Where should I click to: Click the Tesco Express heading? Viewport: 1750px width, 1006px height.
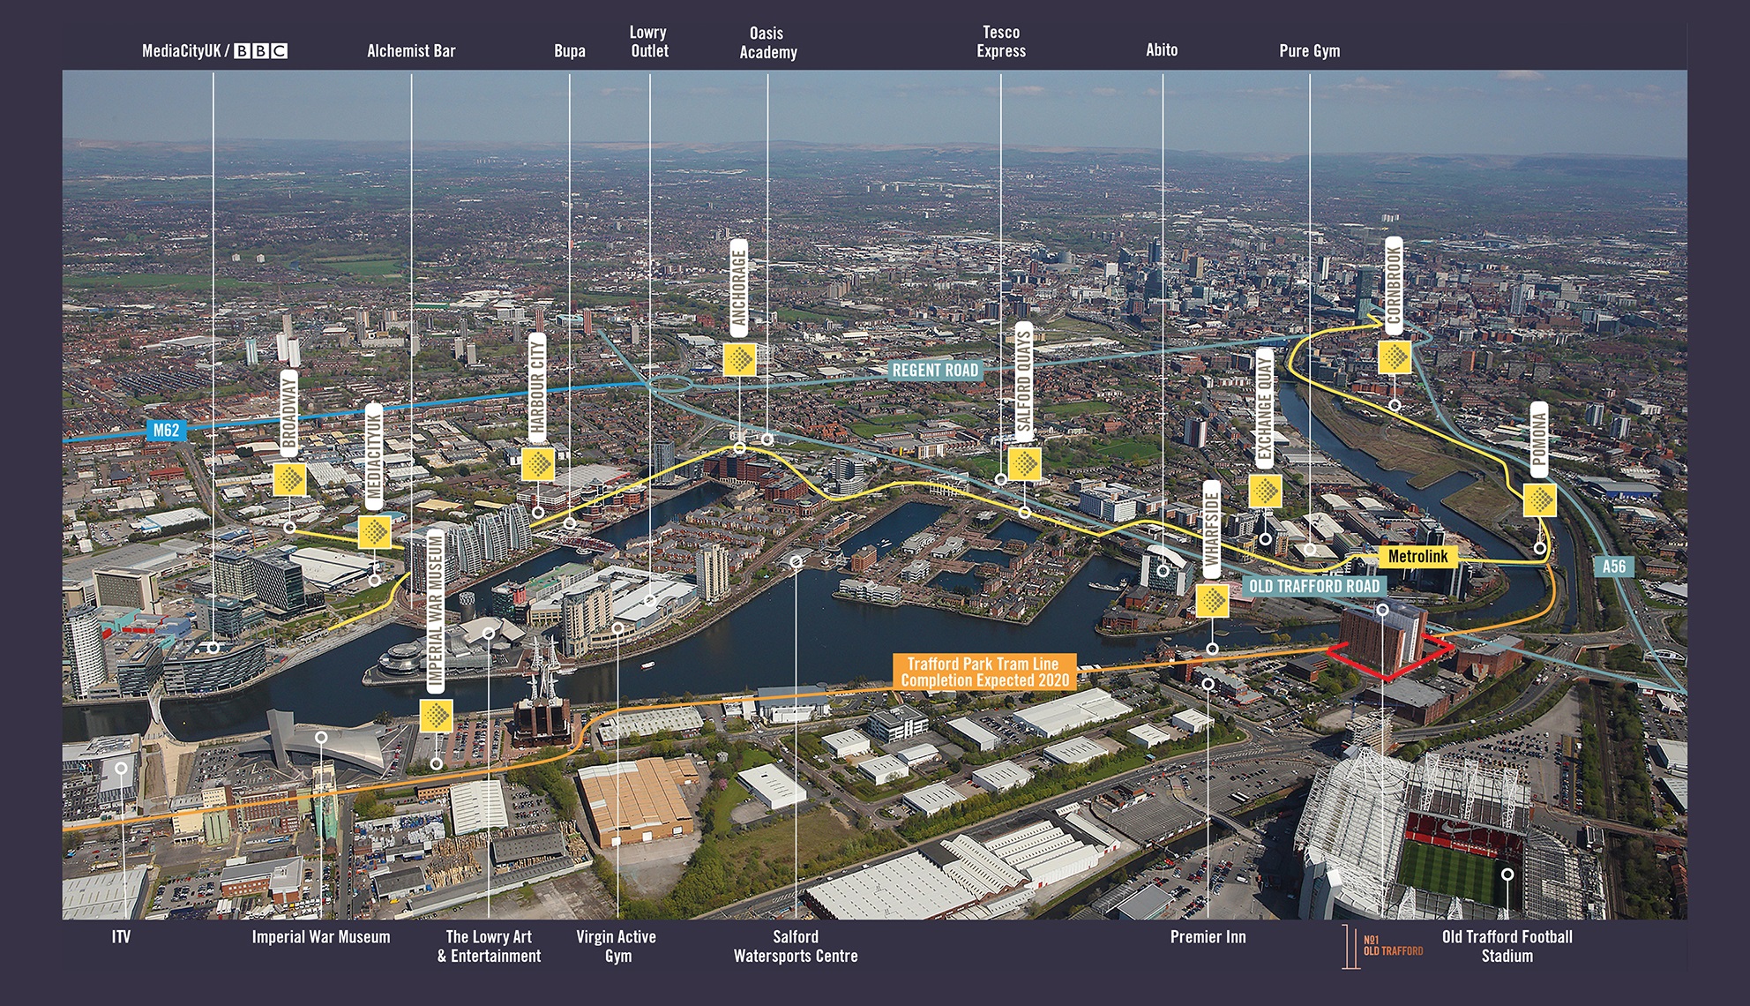click(x=1001, y=41)
